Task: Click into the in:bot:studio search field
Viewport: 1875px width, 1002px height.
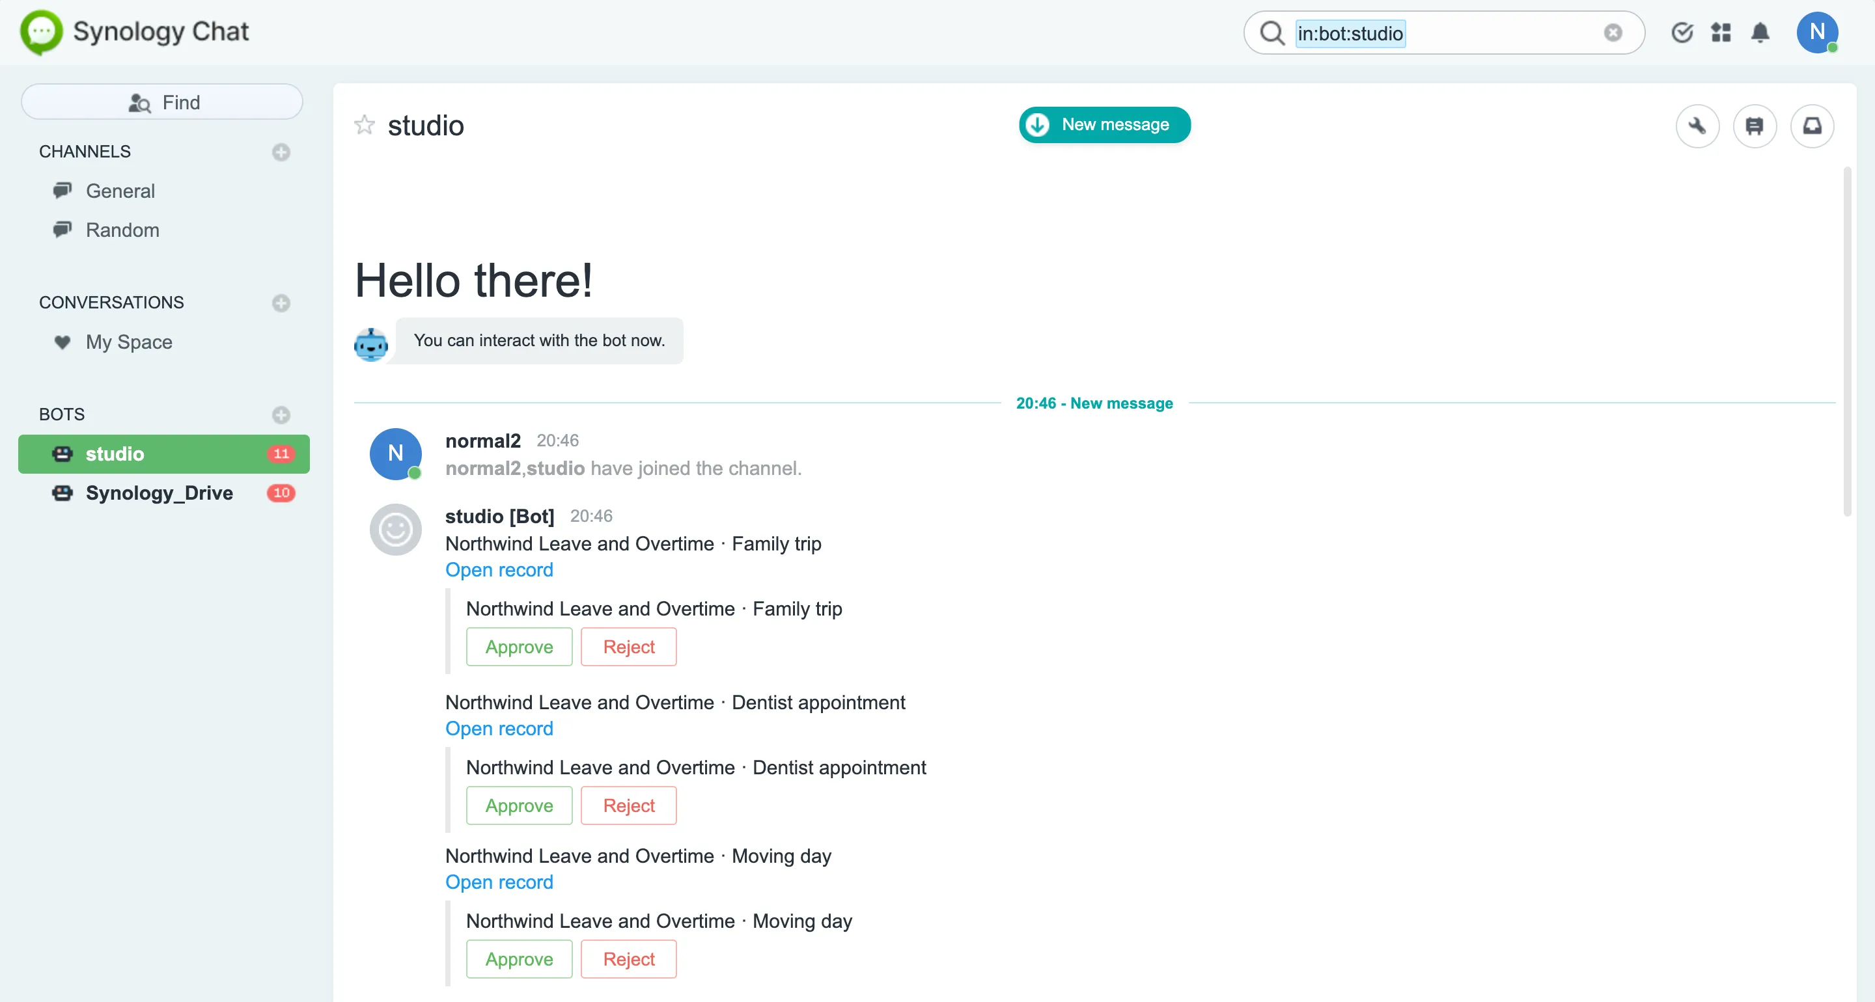Action: pyautogui.click(x=1445, y=33)
